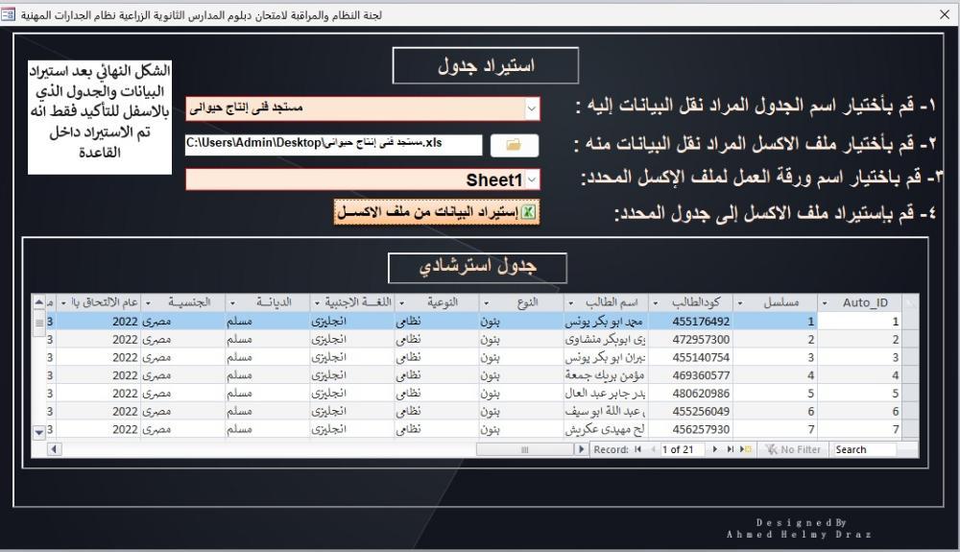This screenshot has width=960, height=552.
Task: Open the النوع column filter arrow
Action: pyautogui.click(x=486, y=303)
